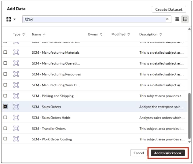Viewport: 193px width, 164px height.
Task: Click the Sales Orders Holds subject area icon
Action: tap(16, 118)
